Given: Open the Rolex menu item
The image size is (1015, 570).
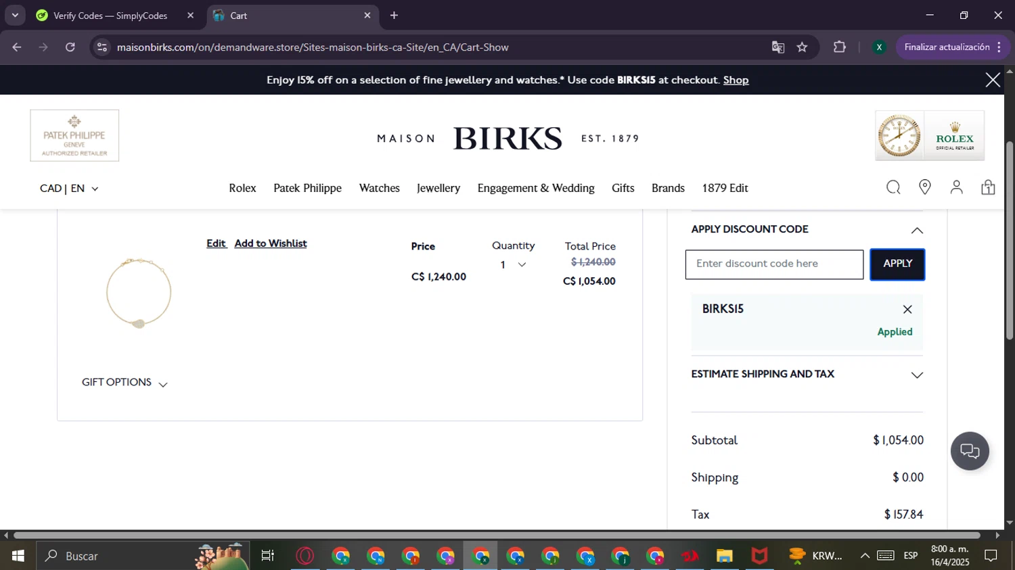Looking at the screenshot, I should click(242, 188).
